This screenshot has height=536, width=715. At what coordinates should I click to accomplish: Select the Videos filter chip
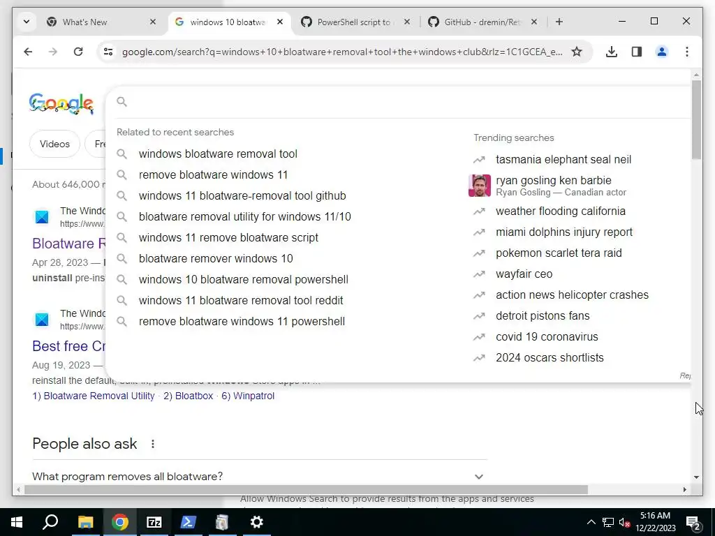[54, 144]
